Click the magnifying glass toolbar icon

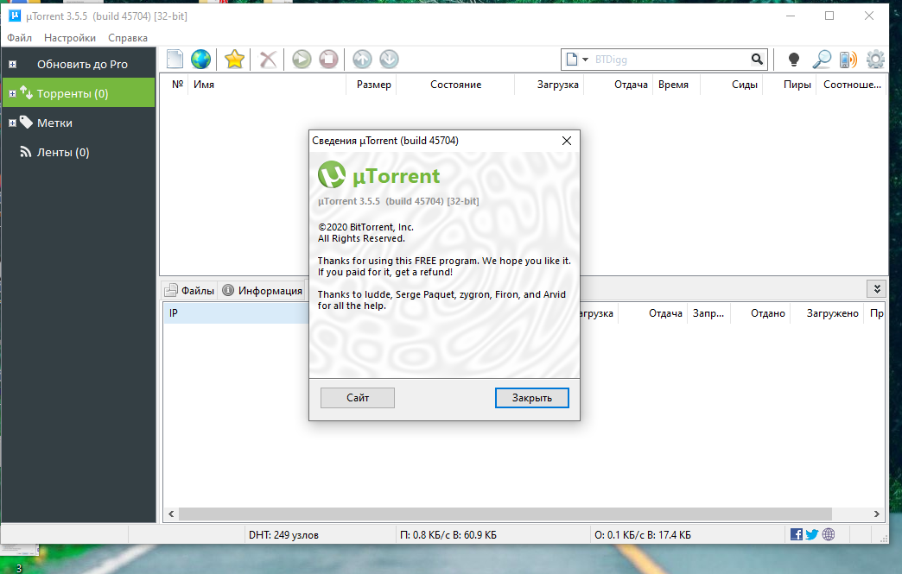click(x=822, y=59)
